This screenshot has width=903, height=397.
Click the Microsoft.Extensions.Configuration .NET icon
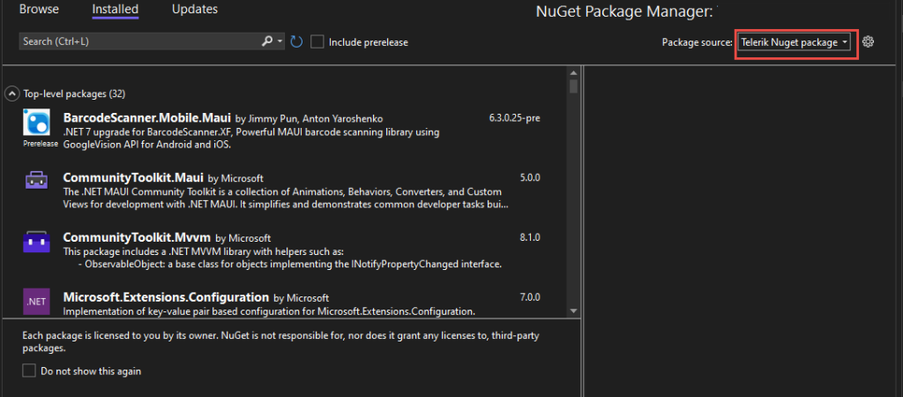point(37,301)
